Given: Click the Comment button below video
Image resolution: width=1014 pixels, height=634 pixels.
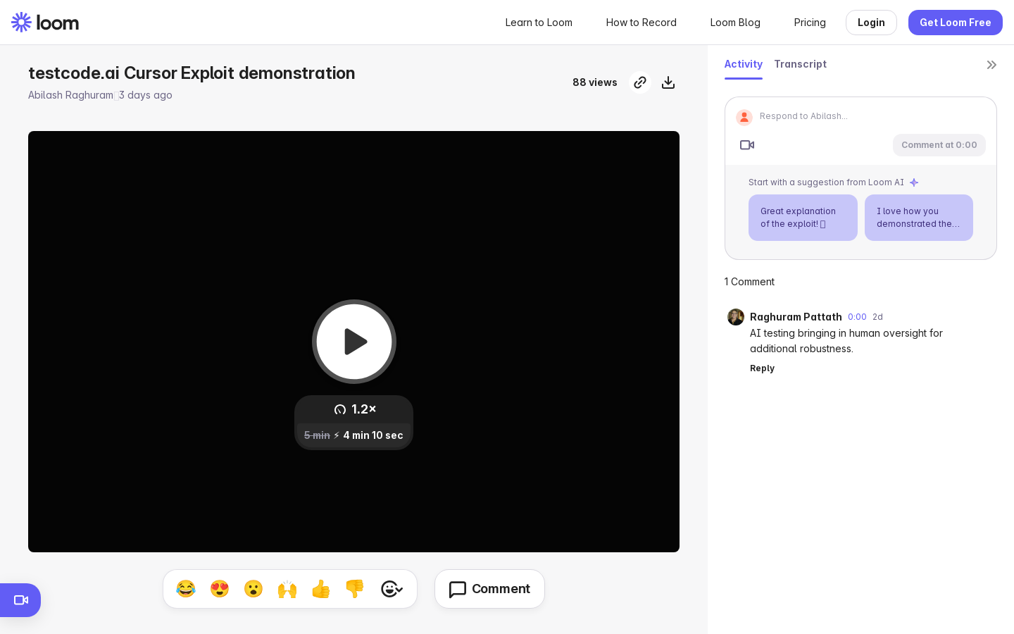Looking at the screenshot, I should 489,589.
